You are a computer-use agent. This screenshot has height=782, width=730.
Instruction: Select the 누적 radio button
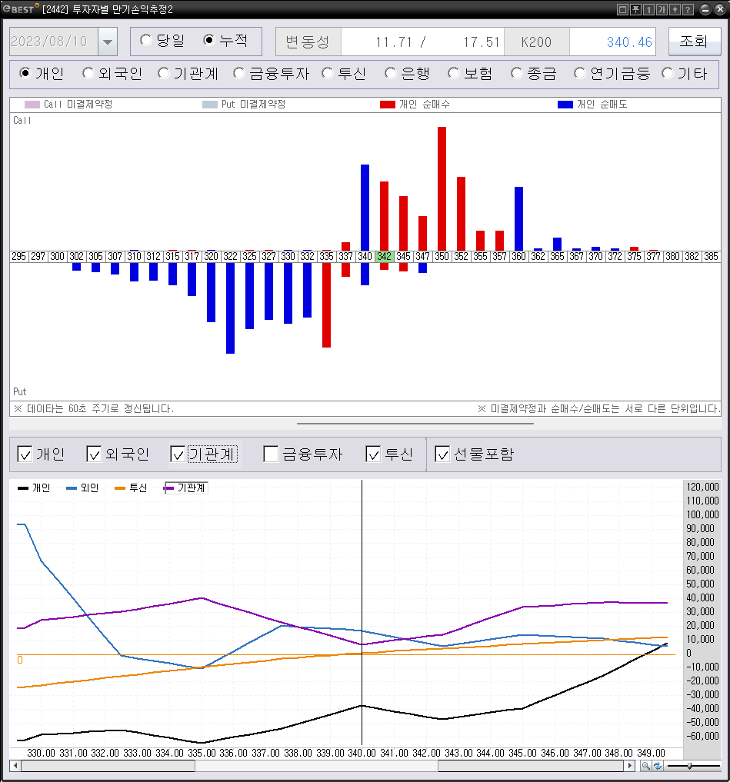[x=209, y=40]
